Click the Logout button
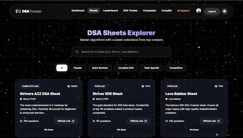243x138 pixels. point(212,11)
